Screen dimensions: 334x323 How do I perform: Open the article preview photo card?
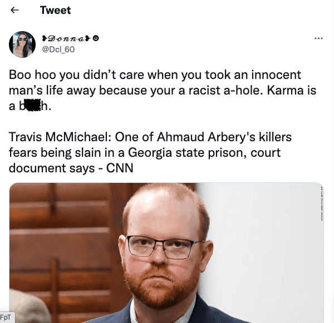click(x=166, y=253)
